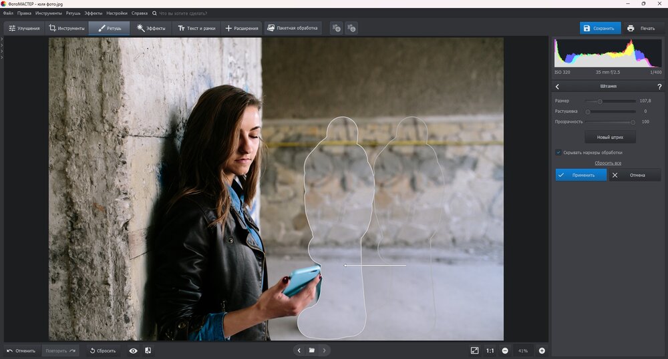Toggle 'Скрывать маркеры обработки' checkbox
This screenshot has height=359, width=668.
[x=558, y=152]
